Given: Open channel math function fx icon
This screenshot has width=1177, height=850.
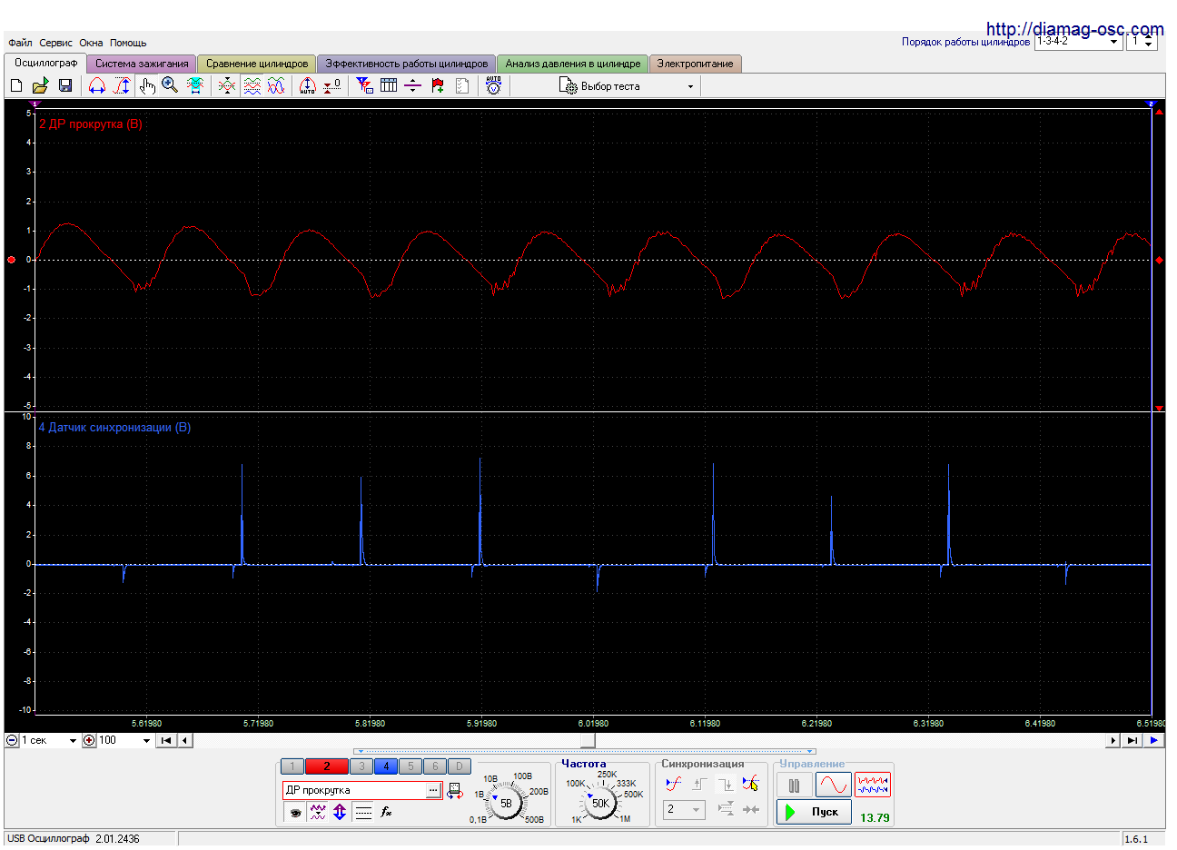Looking at the screenshot, I should click(386, 812).
